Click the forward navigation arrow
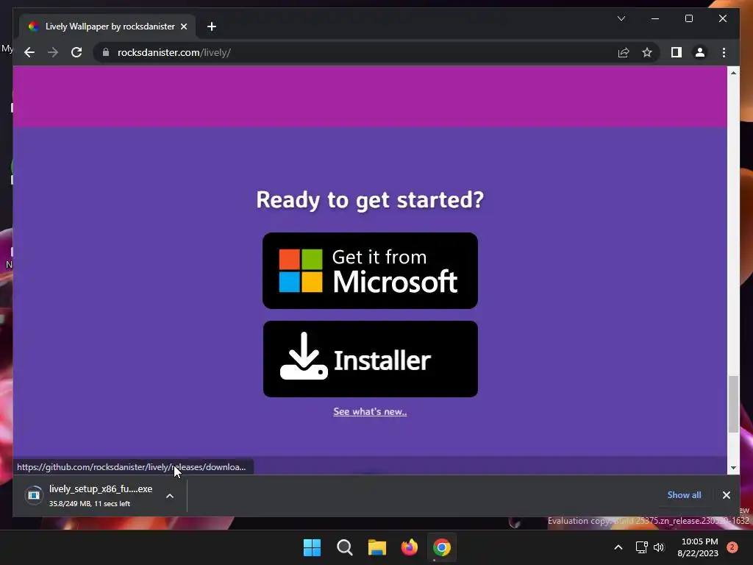This screenshot has height=565, width=753. click(x=53, y=52)
